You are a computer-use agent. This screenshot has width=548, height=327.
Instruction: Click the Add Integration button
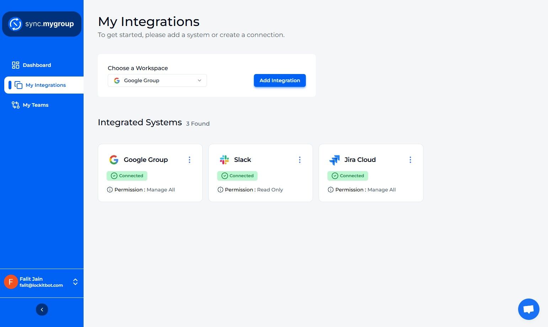pyautogui.click(x=280, y=80)
